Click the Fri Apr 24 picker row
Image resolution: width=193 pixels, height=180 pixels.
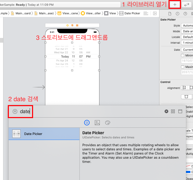[62, 61]
